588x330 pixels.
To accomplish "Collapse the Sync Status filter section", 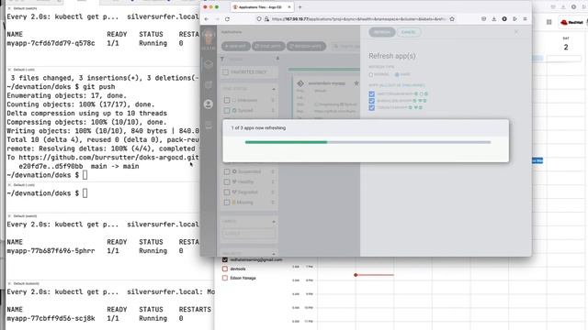I will click(x=274, y=89).
